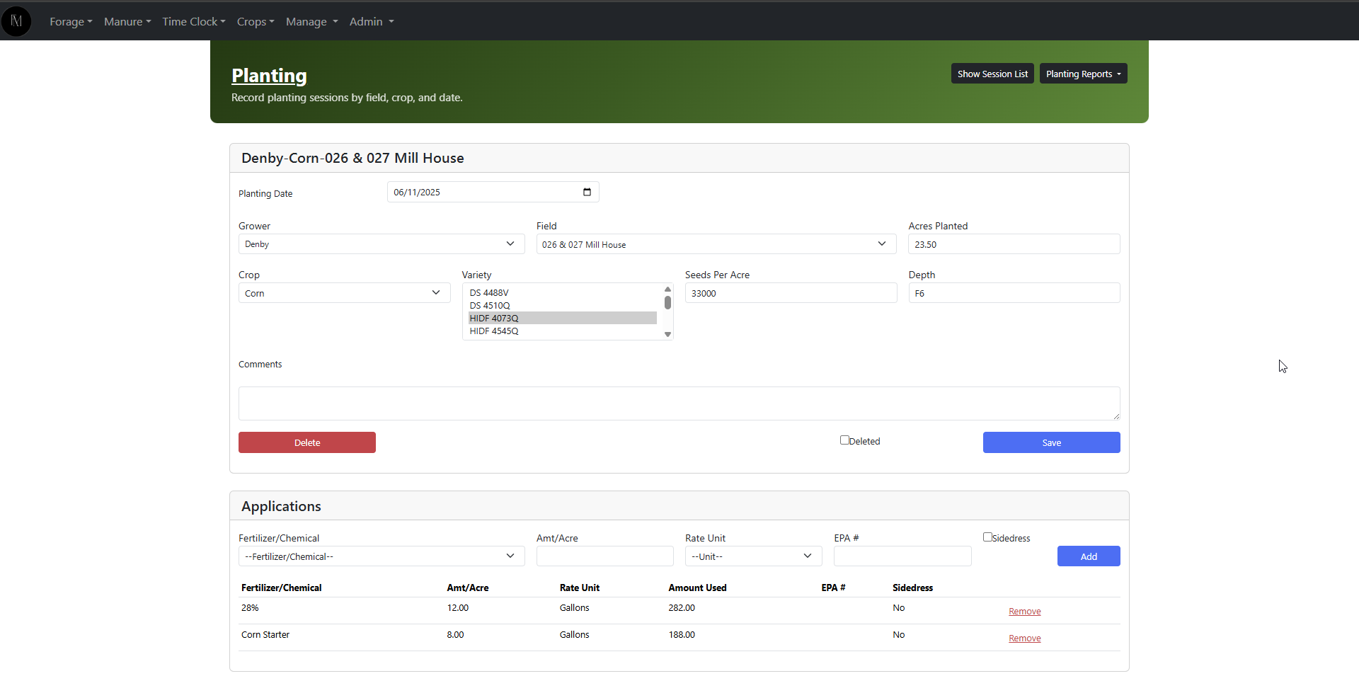Open the Field dropdown
The width and height of the screenshot is (1359, 693).
coord(716,244)
